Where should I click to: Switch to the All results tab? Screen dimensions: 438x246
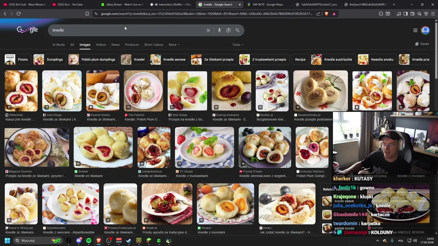point(72,45)
